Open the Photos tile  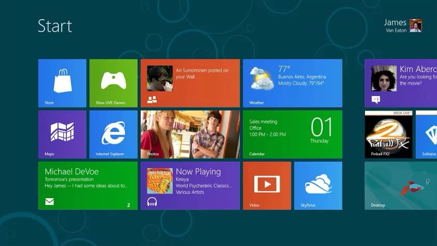tap(190, 134)
